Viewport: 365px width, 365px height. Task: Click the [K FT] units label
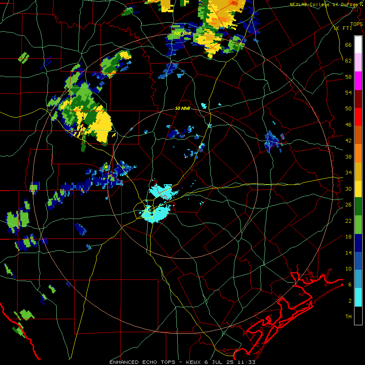pyautogui.click(x=343, y=28)
